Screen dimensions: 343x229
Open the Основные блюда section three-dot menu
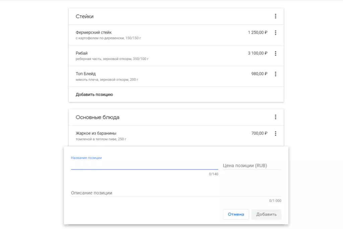pyautogui.click(x=275, y=117)
